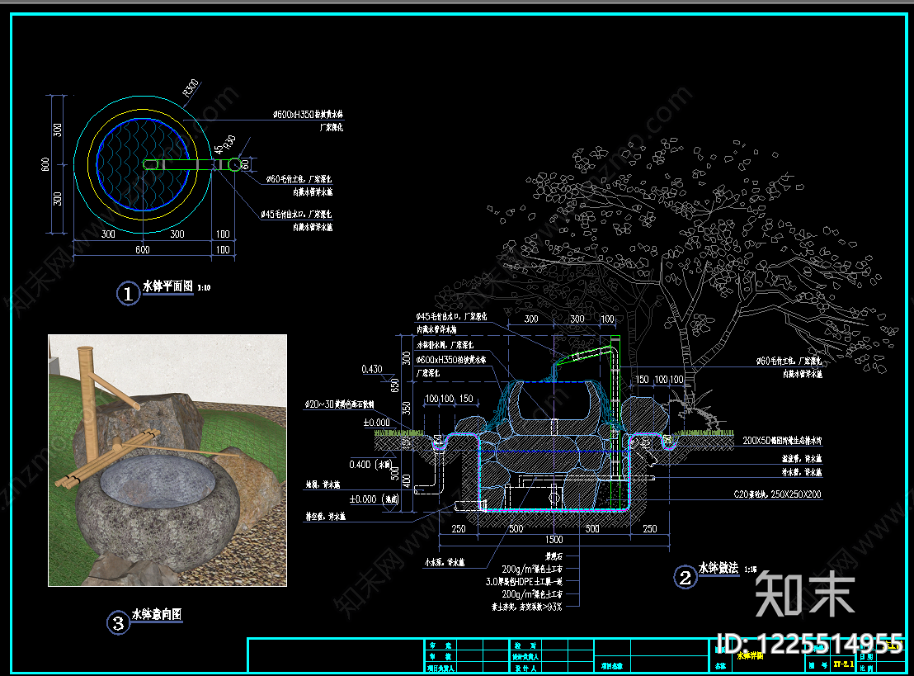Click the circled number 1 view marker
914x676 pixels.
(x=128, y=293)
